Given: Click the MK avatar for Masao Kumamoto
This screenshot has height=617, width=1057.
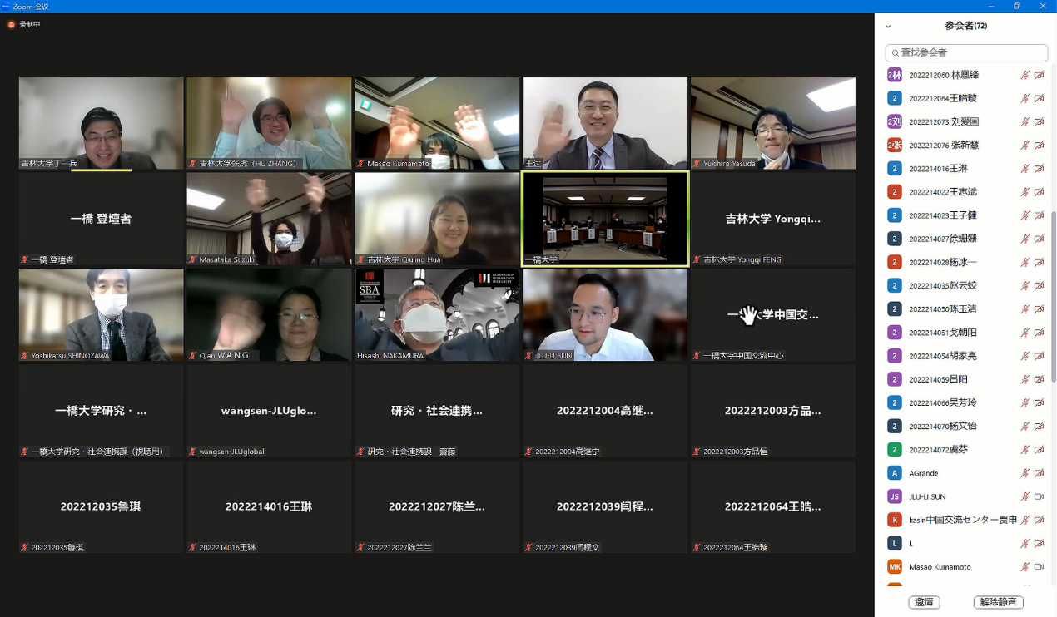Looking at the screenshot, I should coord(895,567).
